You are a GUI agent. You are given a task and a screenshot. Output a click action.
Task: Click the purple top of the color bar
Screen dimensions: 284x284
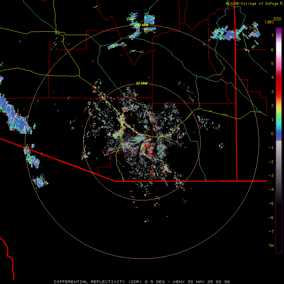[279, 31]
